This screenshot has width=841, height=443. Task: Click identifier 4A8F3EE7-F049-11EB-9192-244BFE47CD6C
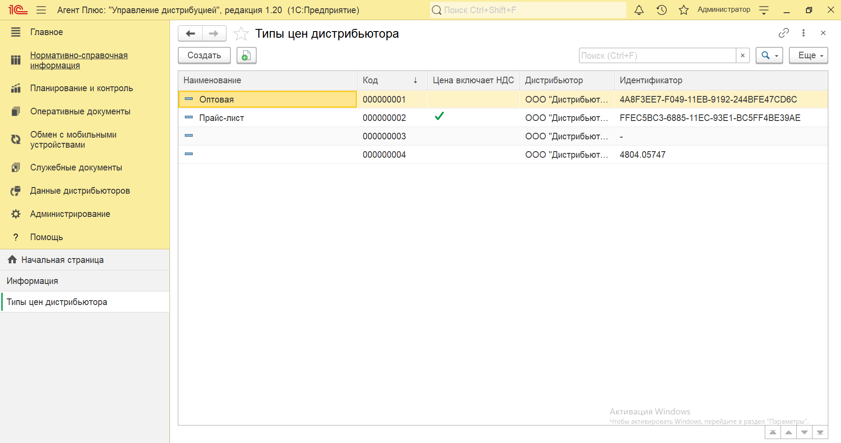point(708,99)
